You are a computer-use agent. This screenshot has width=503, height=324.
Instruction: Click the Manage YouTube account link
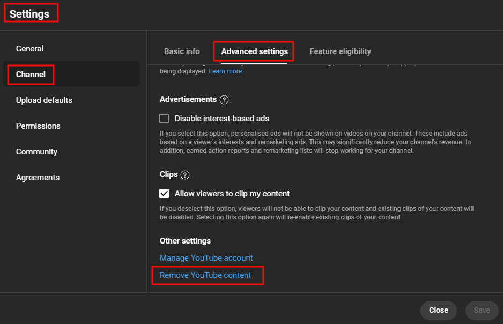[x=206, y=258]
